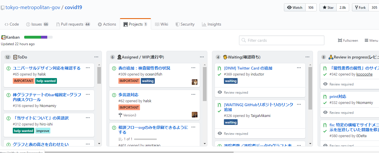This screenshot has width=379, height=153.
Task: Open options for the 相談フローsvg card
Action: point(193,127)
